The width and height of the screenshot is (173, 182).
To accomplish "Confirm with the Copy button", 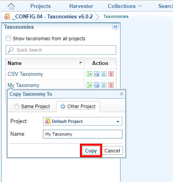I will [x=91, y=150].
